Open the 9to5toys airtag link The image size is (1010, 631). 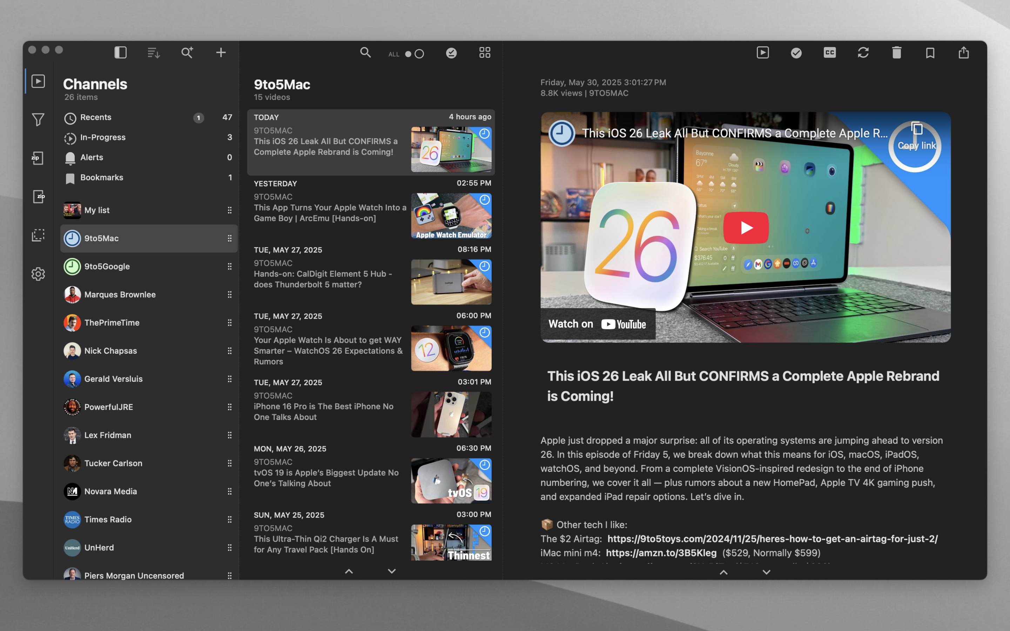tap(772, 539)
